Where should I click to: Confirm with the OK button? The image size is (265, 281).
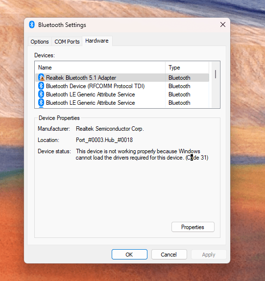click(x=129, y=254)
